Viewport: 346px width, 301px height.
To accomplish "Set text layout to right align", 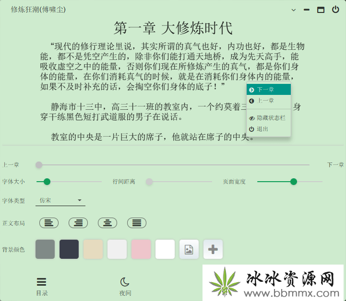I will point(78,223).
